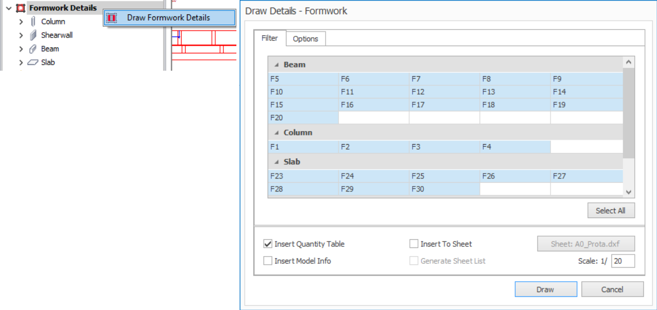The width and height of the screenshot is (657, 310).
Task: Collapse the Beam group in filter list
Action: [x=276, y=65]
